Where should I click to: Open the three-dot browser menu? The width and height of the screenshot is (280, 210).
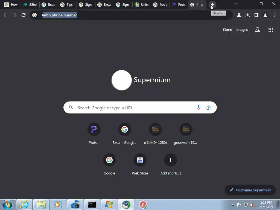point(274,15)
